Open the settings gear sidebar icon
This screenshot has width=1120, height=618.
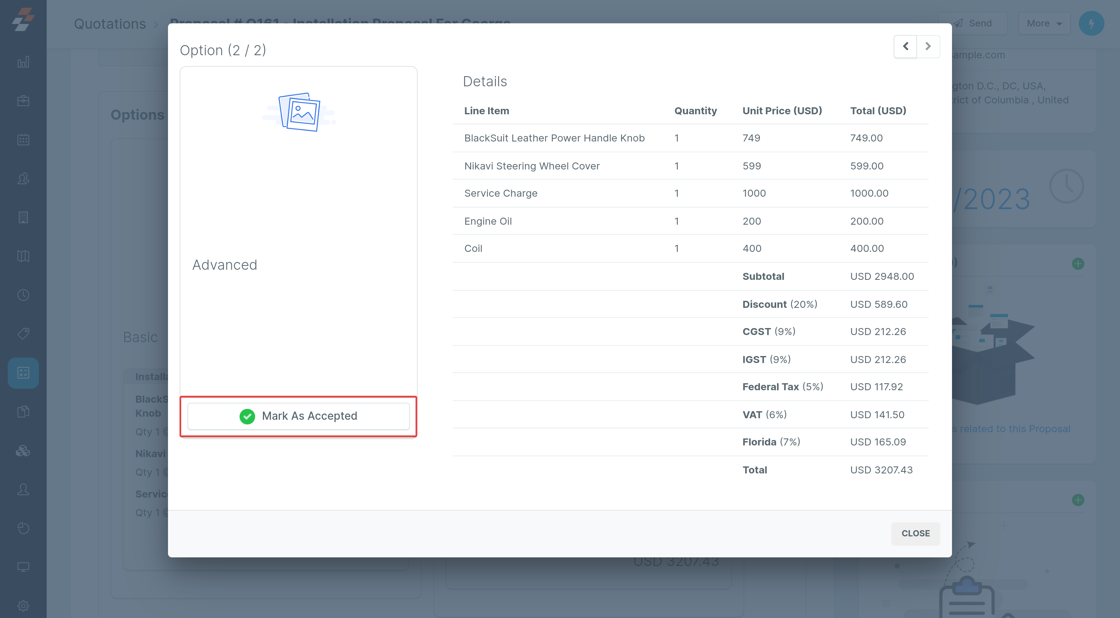coord(23,606)
